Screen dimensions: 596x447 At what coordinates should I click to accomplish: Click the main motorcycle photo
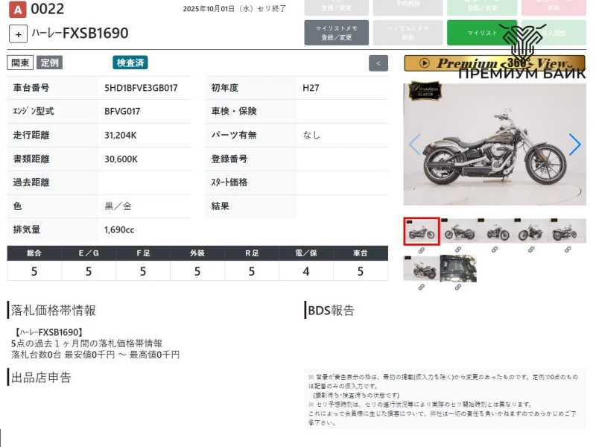[494, 145]
